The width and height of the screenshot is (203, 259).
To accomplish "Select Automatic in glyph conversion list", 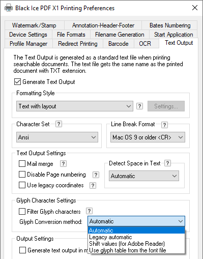I will [x=136, y=231].
